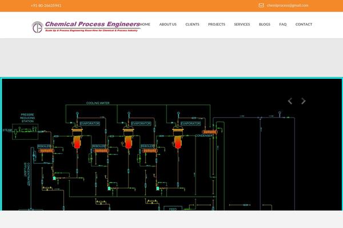This screenshot has width=343, height=228.
Task: Click the circular company logo emblem
Action: pos(37,26)
